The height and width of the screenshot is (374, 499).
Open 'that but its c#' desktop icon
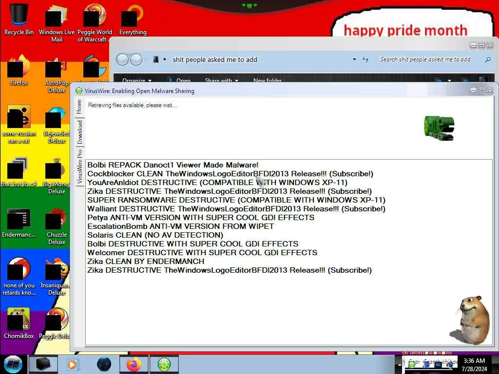19,172
